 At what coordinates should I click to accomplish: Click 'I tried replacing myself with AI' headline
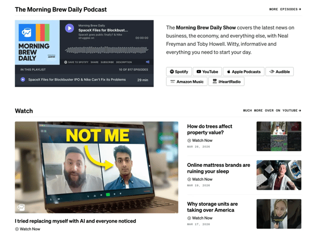75,221
